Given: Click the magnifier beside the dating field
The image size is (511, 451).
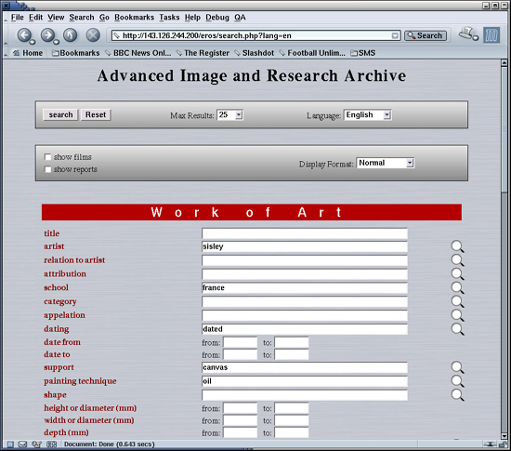Looking at the screenshot, I should click(457, 329).
